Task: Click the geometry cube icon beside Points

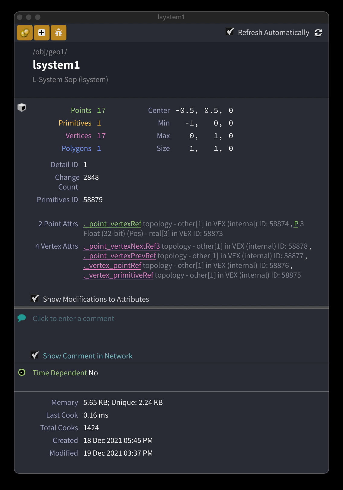Action: [x=22, y=107]
